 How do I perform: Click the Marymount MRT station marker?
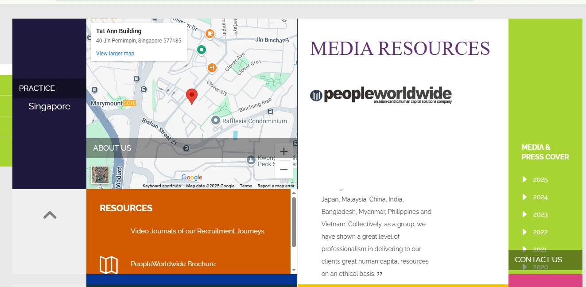pyautogui.click(x=129, y=103)
